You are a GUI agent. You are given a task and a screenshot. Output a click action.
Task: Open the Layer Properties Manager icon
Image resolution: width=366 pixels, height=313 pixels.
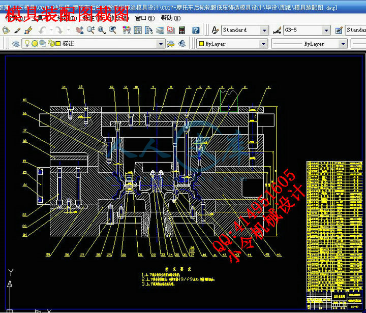tap(16, 44)
